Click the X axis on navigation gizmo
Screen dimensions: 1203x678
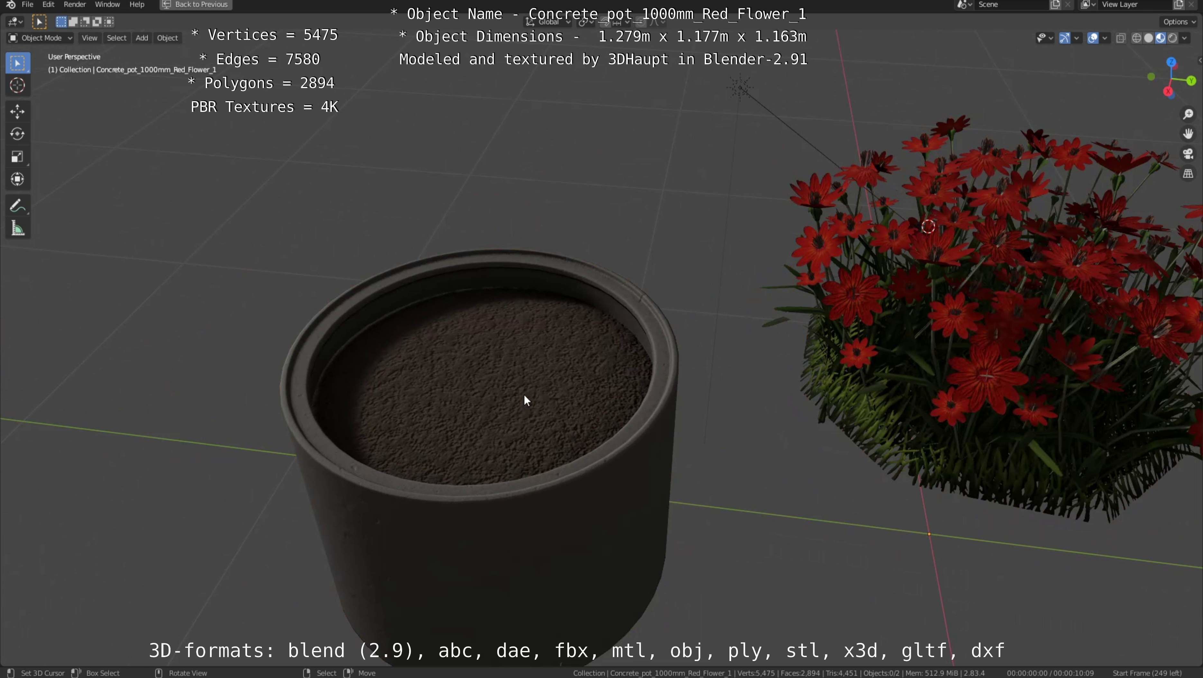1169,91
